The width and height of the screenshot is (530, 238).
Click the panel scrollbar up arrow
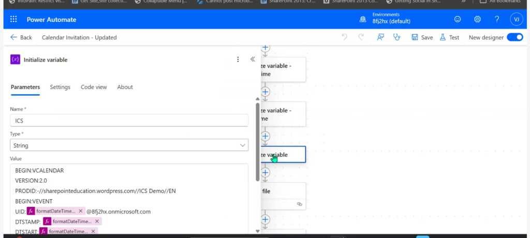[x=258, y=99]
